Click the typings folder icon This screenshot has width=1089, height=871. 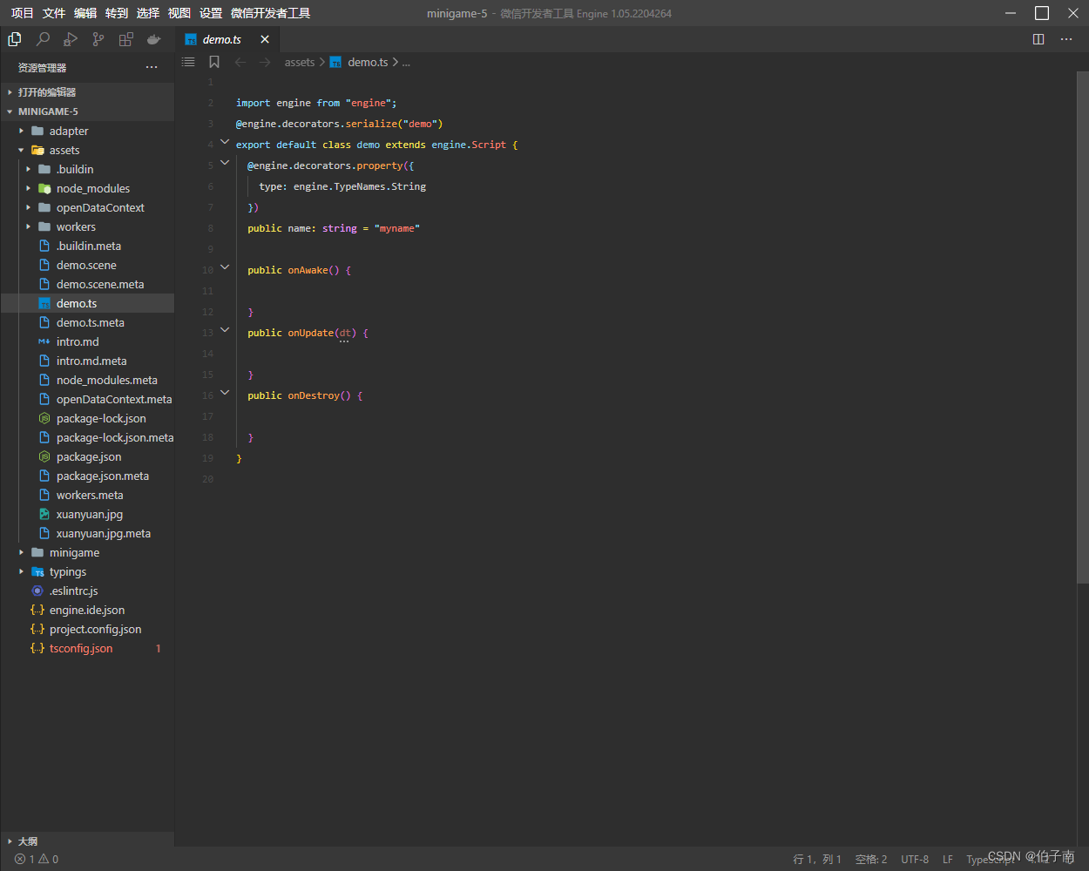[x=37, y=571]
